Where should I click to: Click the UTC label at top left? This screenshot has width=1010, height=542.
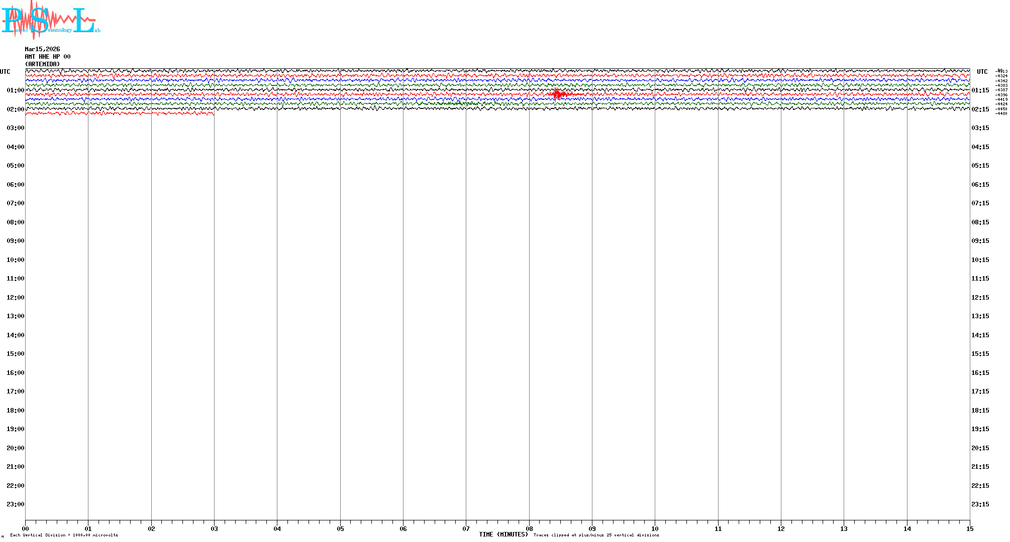(x=5, y=72)
